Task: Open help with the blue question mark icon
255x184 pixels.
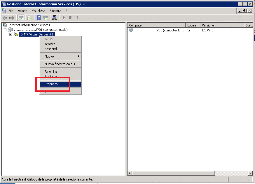Action: pos(39,18)
